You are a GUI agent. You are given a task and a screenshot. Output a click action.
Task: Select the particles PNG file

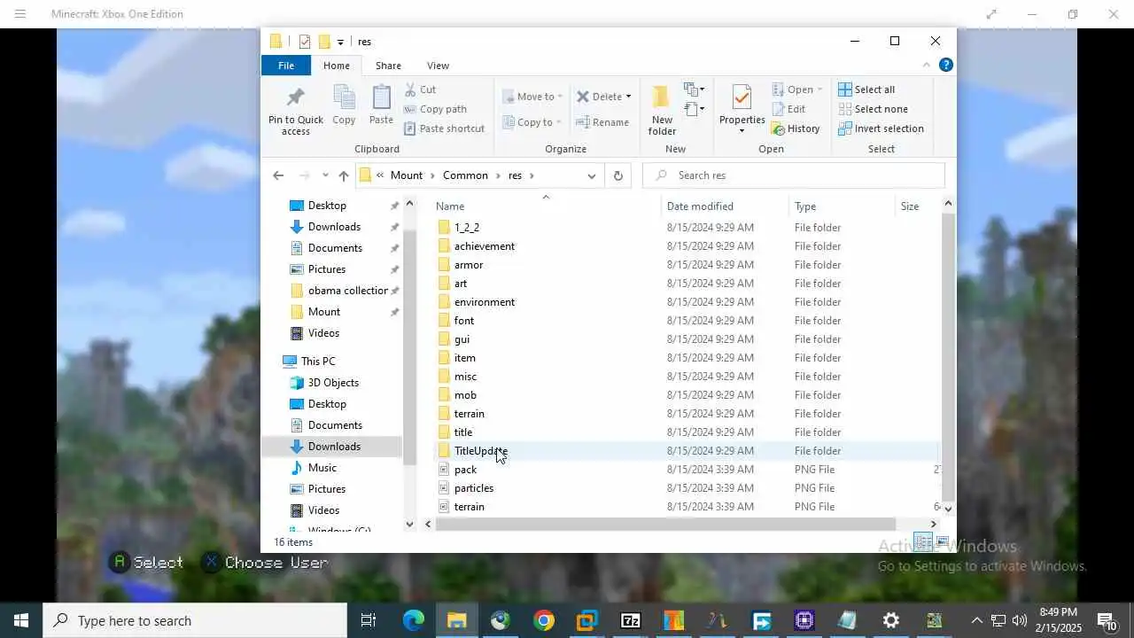pyautogui.click(x=474, y=488)
